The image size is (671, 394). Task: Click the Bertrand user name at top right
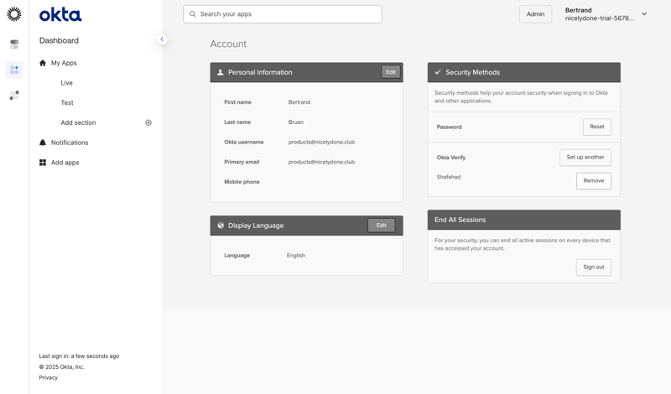coord(578,10)
